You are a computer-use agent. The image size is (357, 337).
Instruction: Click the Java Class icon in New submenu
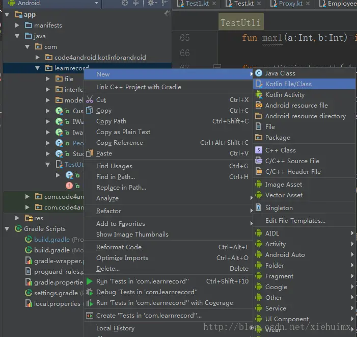(x=259, y=73)
